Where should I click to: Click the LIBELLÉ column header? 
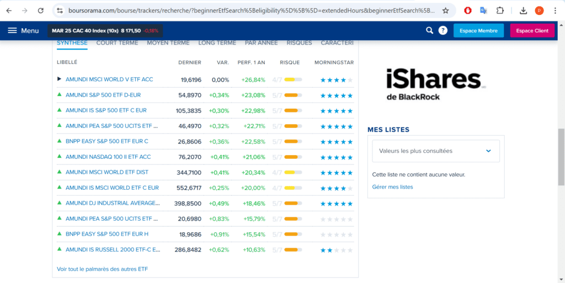67,62
